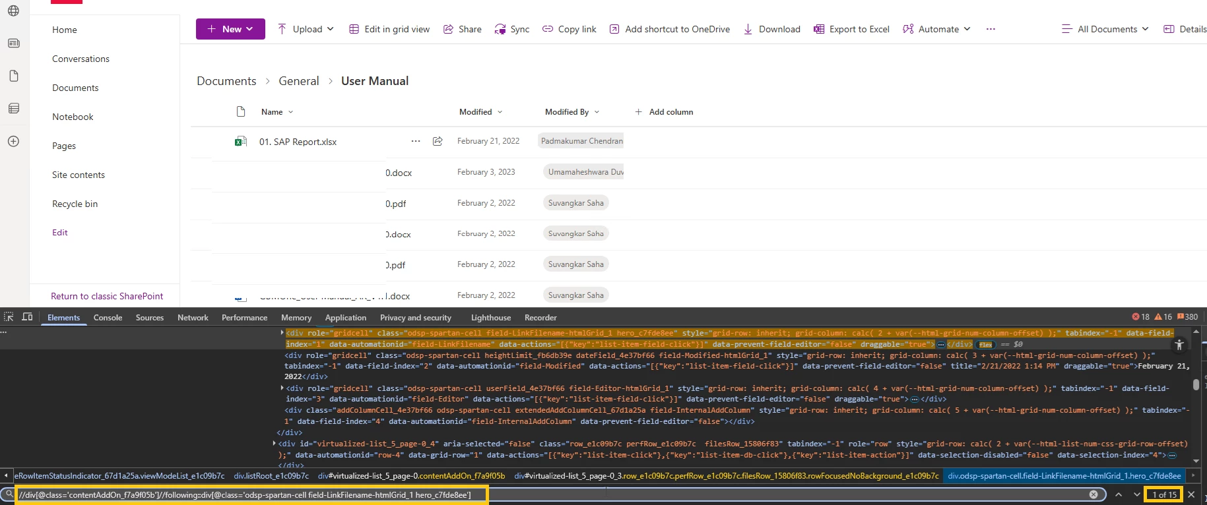Click the accessibility tree toggle icon
This screenshot has height=505, width=1207.
[x=1179, y=345]
